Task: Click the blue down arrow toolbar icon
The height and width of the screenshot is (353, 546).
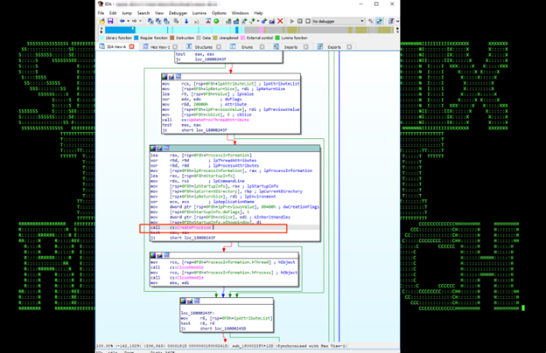Action: point(187,21)
